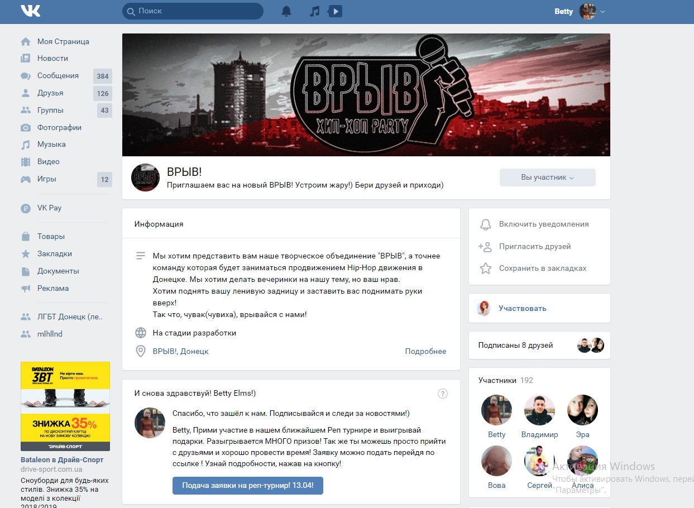Screen dimensions: 694x508
Task: Click the document icon next to Документы
Action: coord(26,271)
